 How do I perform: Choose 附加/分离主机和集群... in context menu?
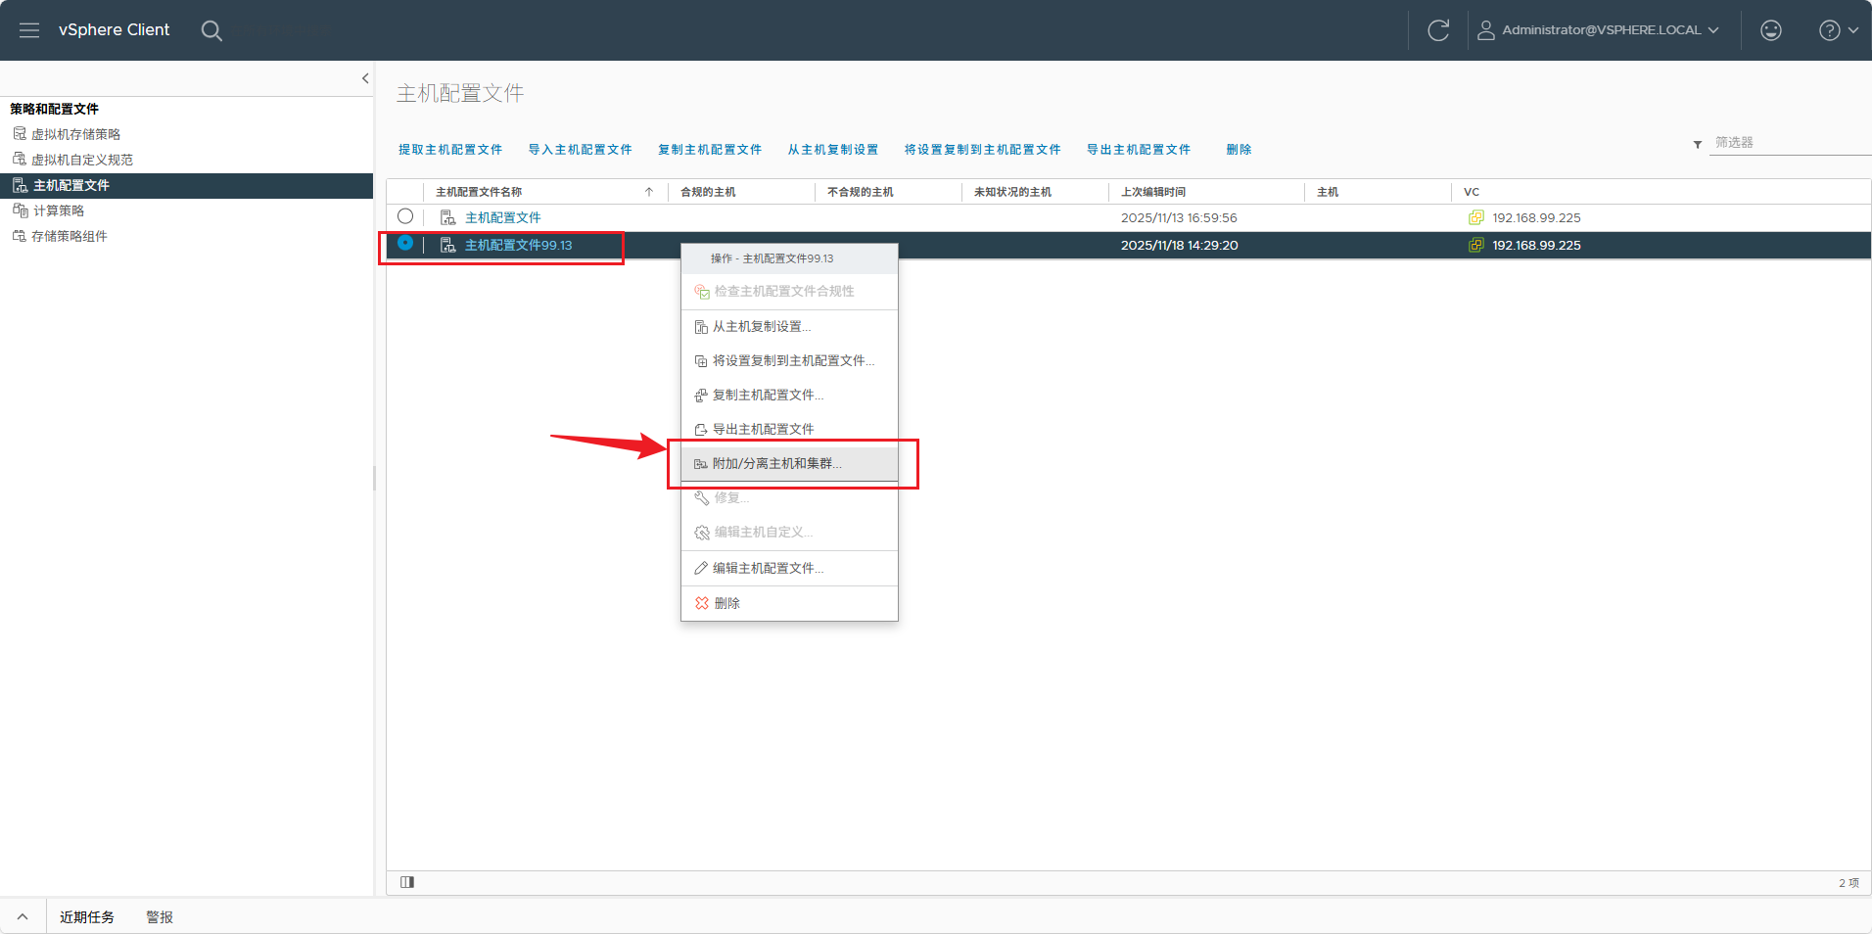tap(789, 464)
